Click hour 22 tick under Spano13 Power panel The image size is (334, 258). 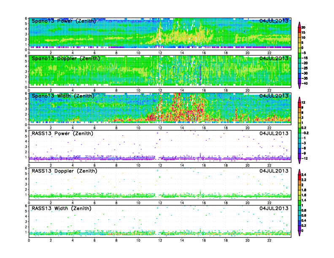pyautogui.click(x=269, y=53)
